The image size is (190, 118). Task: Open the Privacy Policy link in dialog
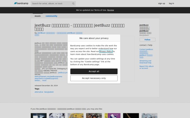106,51
